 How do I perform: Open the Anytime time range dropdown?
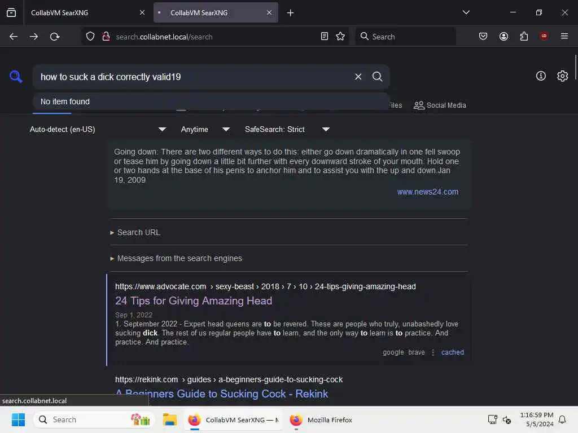point(205,129)
